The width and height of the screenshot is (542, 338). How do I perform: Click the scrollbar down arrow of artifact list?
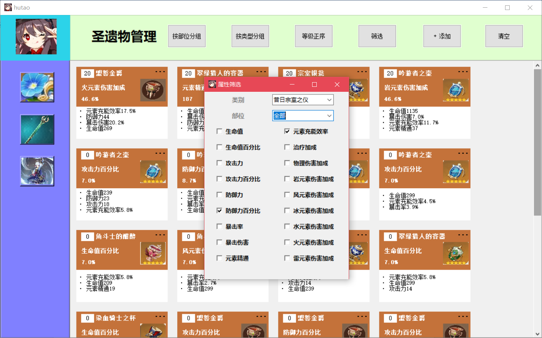coord(537,334)
